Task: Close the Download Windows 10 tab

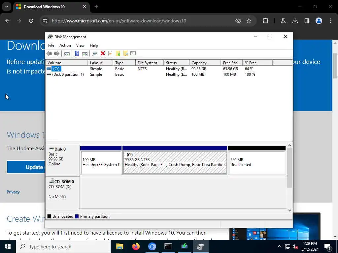Action: tap(84, 7)
